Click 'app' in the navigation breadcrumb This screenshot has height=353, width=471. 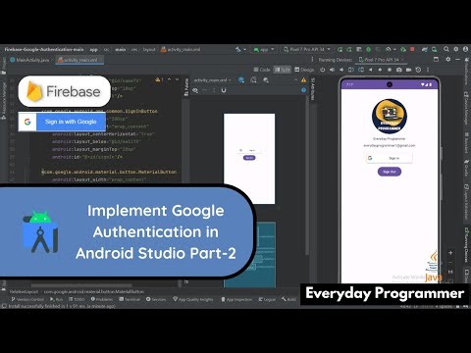93,49
